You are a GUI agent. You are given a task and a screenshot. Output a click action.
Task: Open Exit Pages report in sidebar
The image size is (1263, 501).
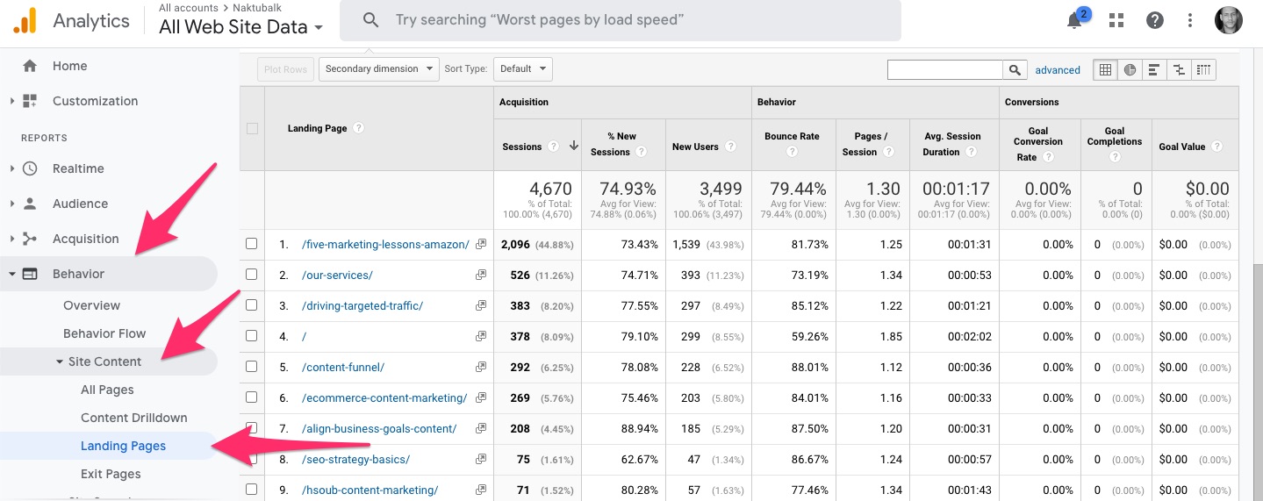pos(111,474)
